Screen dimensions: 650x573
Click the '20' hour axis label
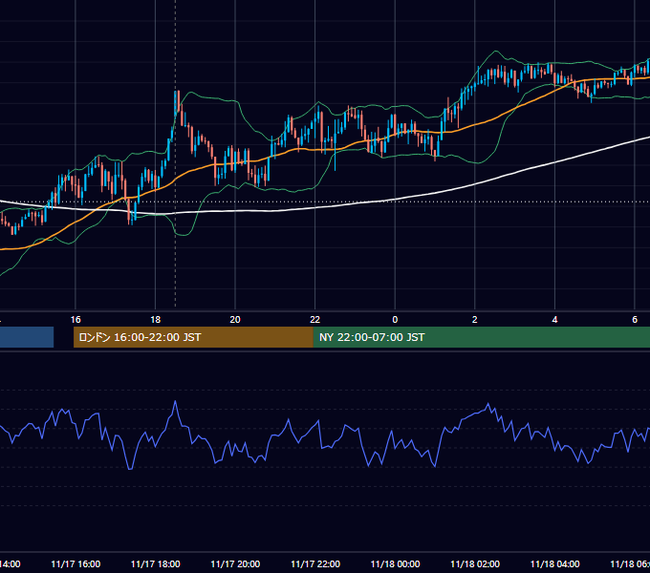[235, 320]
